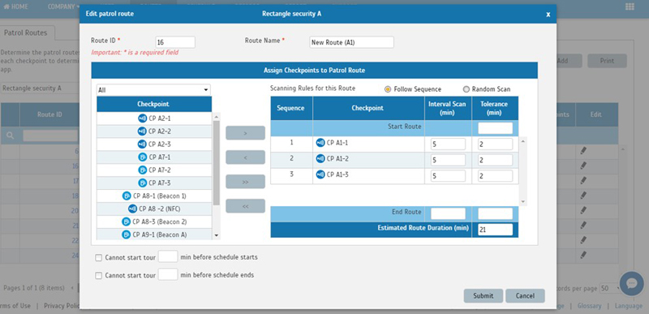Enable Cannot start tour before schedule starts
649x314 pixels.
[x=98, y=258]
